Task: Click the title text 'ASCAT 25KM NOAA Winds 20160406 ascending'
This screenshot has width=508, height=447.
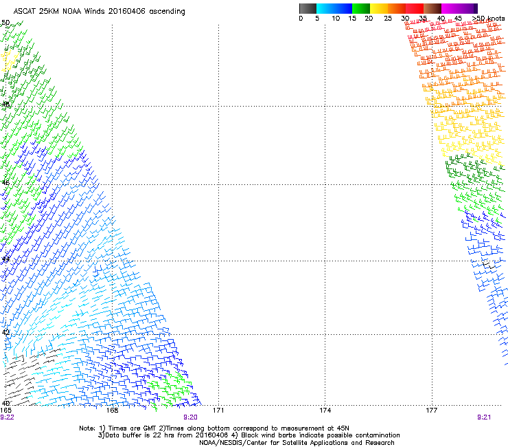Action: (99, 12)
